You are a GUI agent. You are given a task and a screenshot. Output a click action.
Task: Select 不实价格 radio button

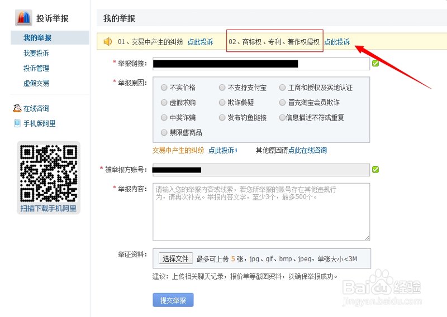coord(164,88)
